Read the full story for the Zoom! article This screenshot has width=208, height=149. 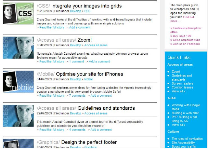coord(52,61)
